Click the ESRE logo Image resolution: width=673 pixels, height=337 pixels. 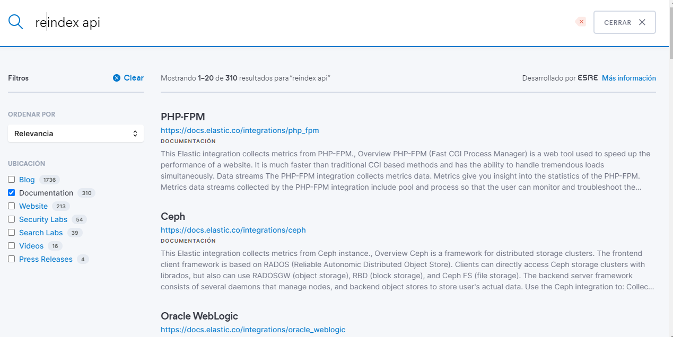[588, 78]
